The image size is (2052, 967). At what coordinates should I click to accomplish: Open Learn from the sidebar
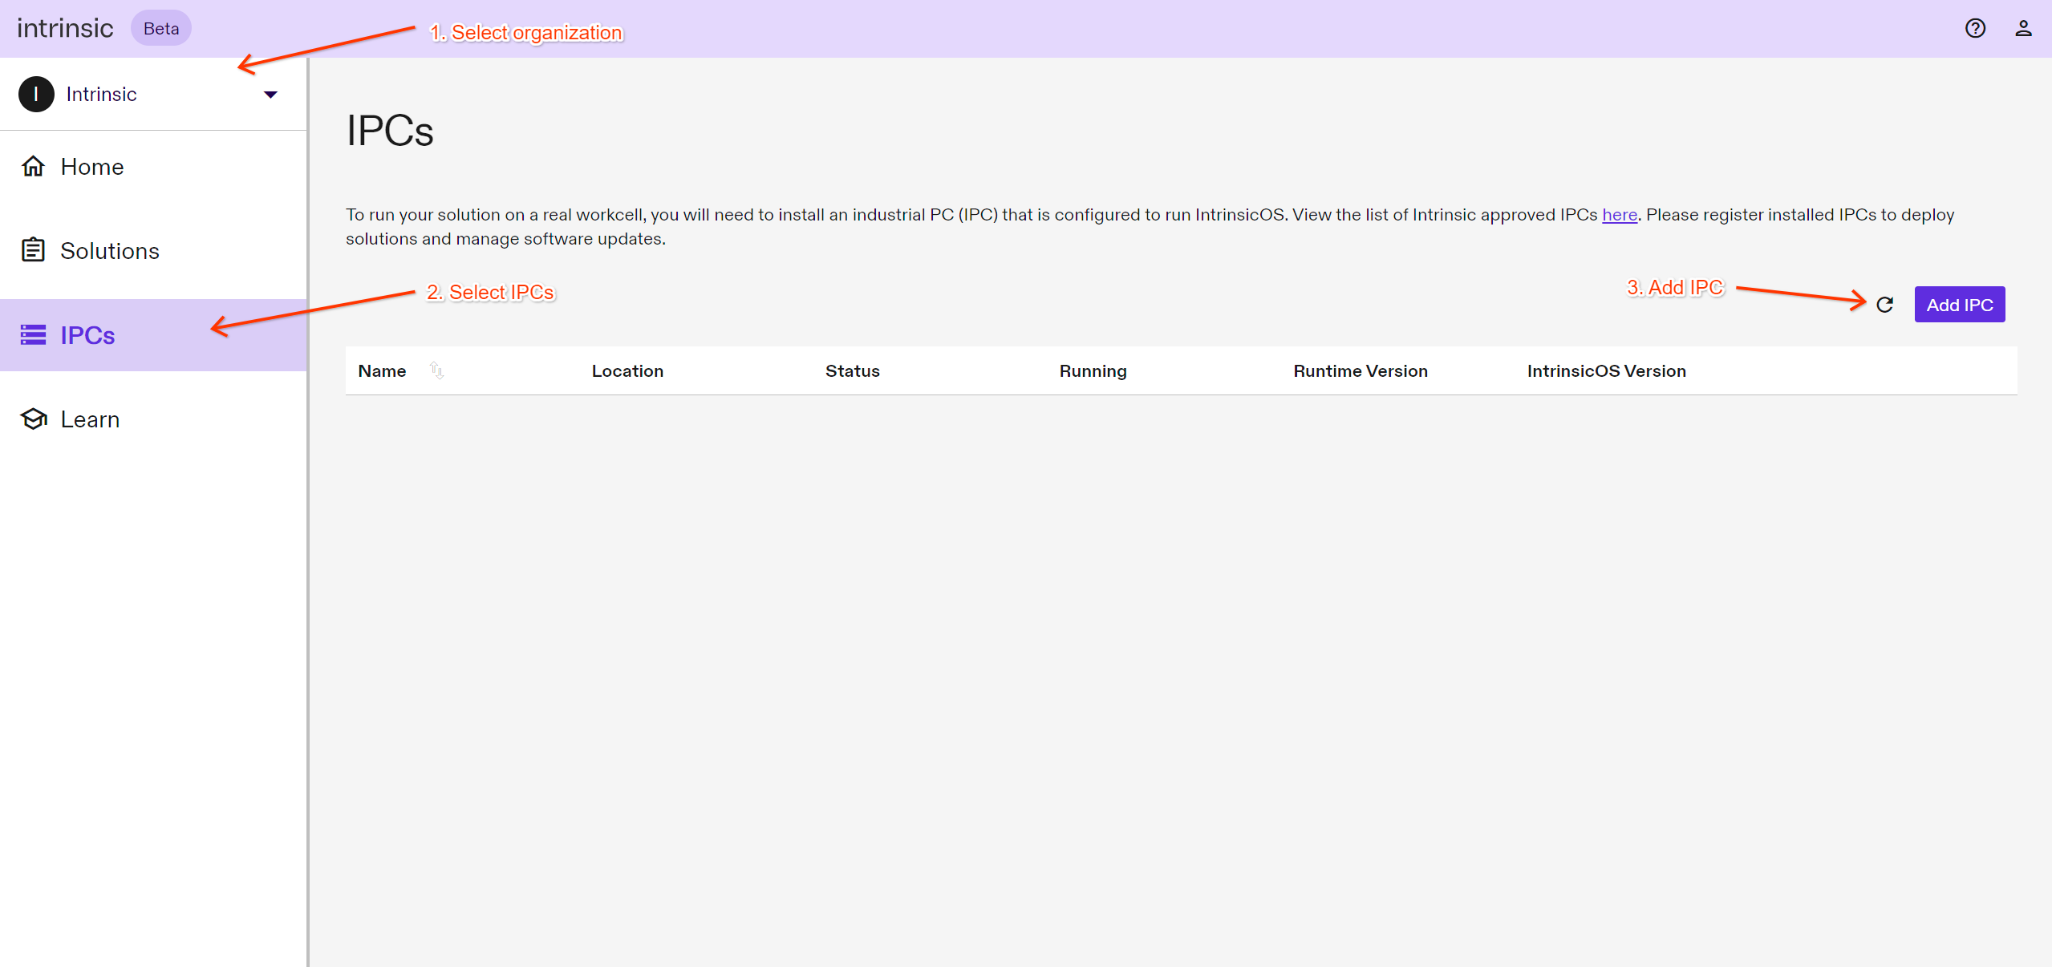click(x=89, y=419)
